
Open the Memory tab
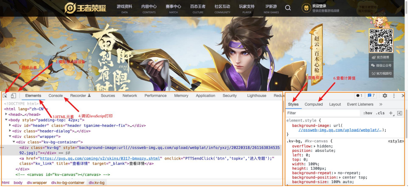coord(181,96)
